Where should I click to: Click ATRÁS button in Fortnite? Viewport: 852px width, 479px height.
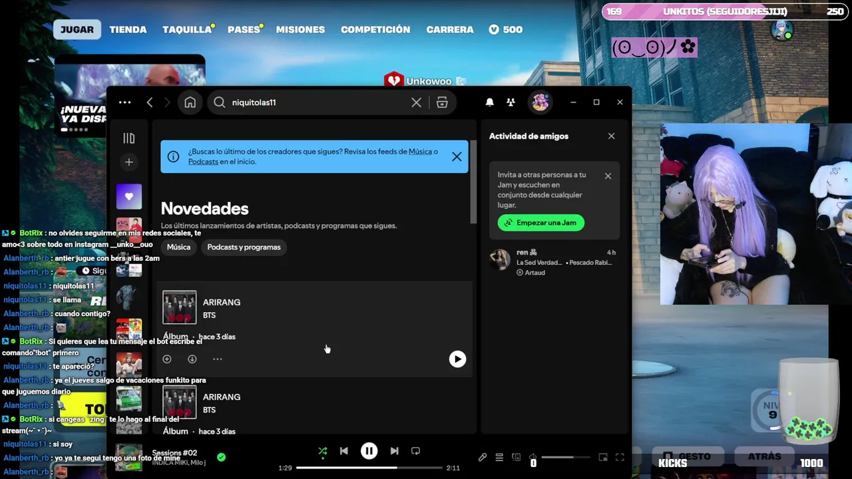[x=764, y=456]
